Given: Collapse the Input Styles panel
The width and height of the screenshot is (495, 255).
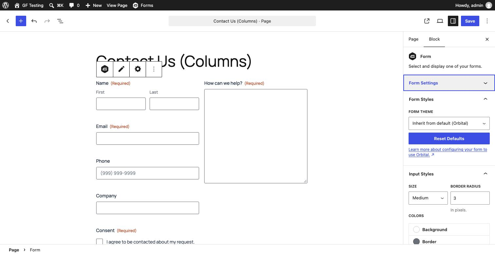Looking at the screenshot, I should tap(449, 174).
